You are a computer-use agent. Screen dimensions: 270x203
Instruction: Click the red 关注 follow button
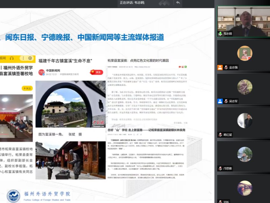97,72
